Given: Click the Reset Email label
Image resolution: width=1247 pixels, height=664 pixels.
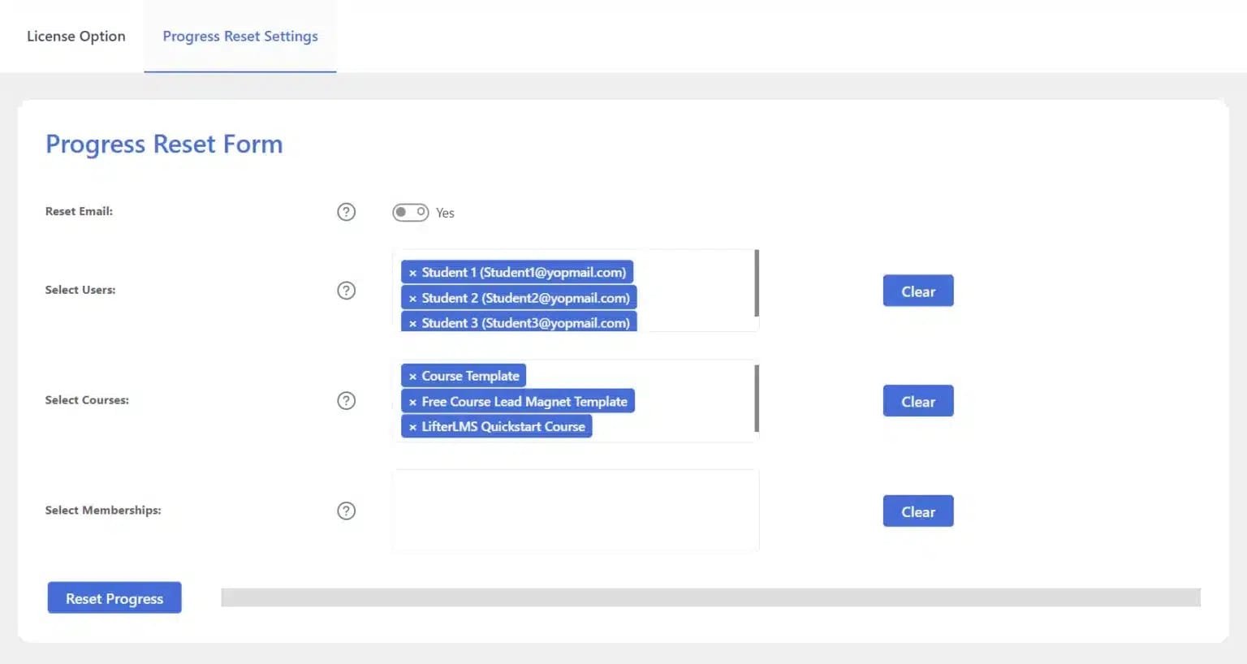Looking at the screenshot, I should point(79,211).
